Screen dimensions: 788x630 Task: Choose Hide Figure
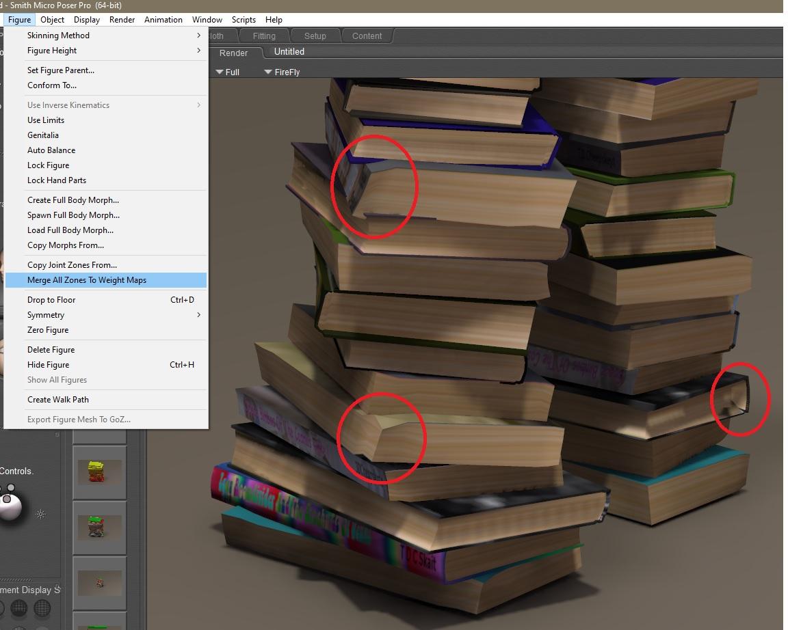106,365
